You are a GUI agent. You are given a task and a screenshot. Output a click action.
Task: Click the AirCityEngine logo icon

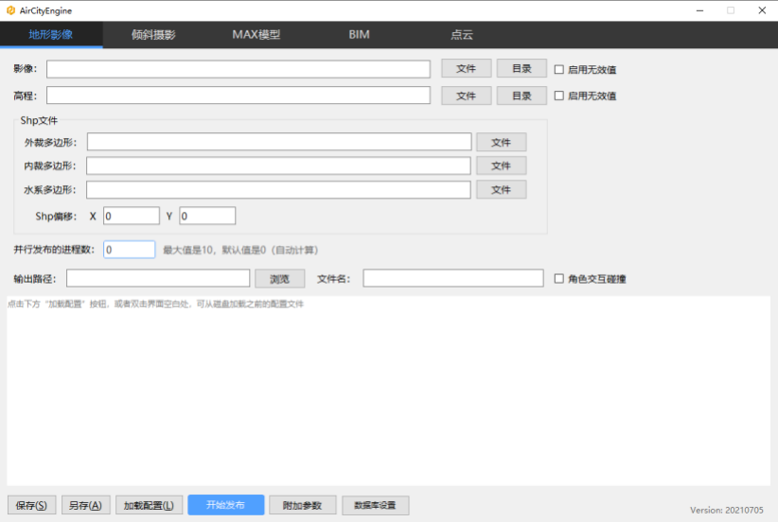10,10
